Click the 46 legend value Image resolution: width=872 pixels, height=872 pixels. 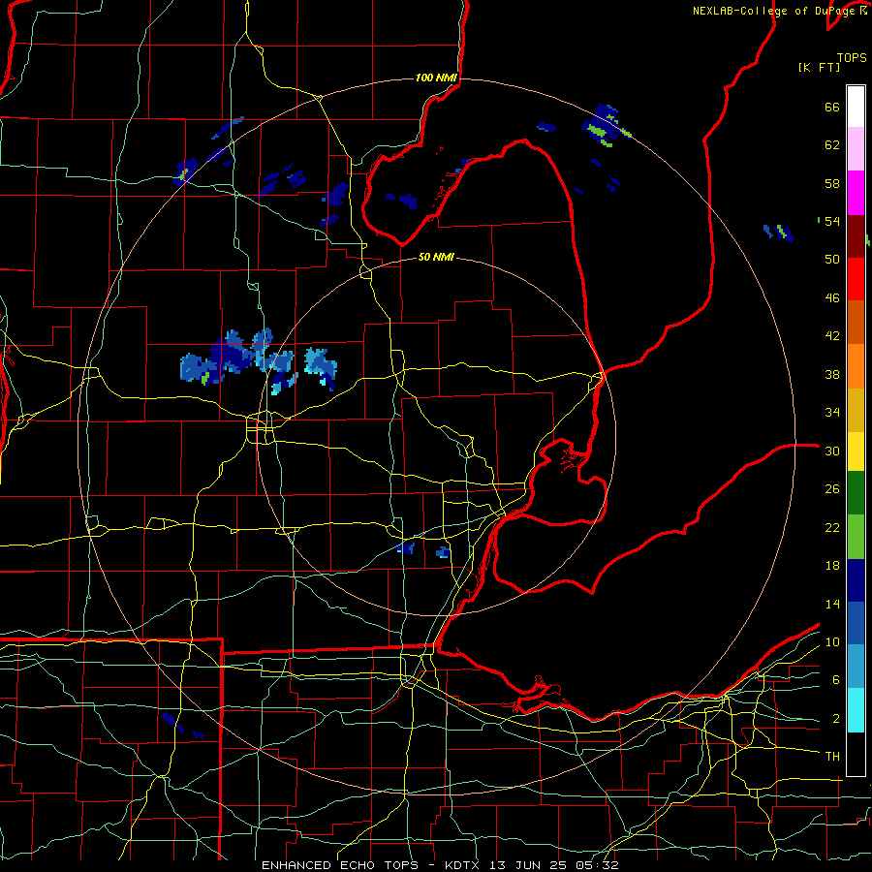click(832, 298)
